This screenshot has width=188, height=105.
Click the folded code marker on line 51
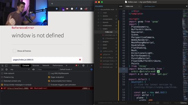point(158,71)
